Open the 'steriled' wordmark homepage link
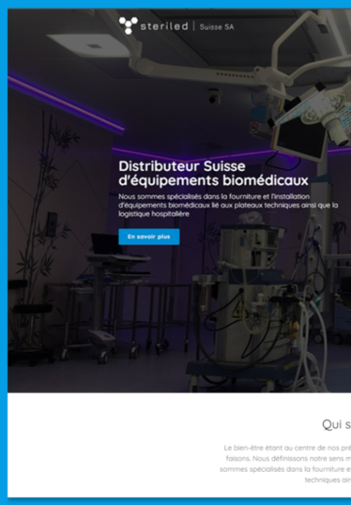Image resolution: width=351 pixels, height=505 pixels. 164,26
